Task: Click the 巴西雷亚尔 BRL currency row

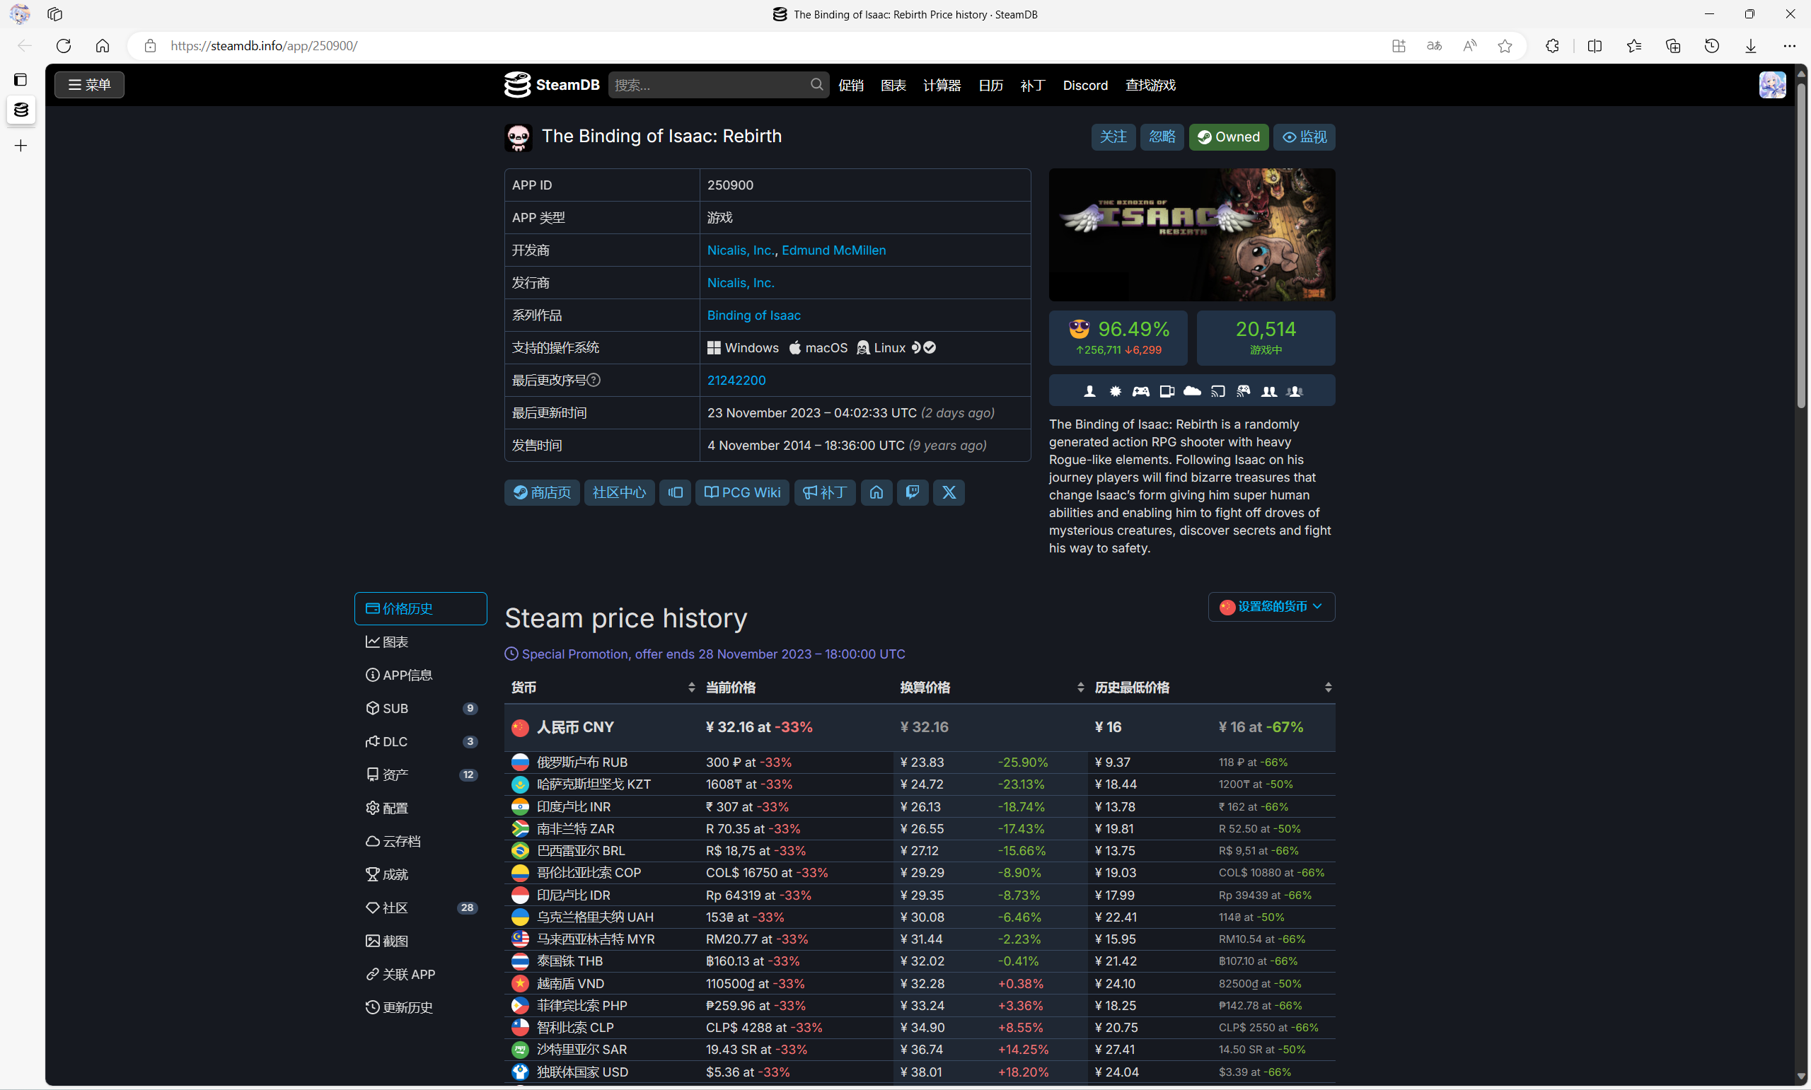Action: tap(920, 850)
